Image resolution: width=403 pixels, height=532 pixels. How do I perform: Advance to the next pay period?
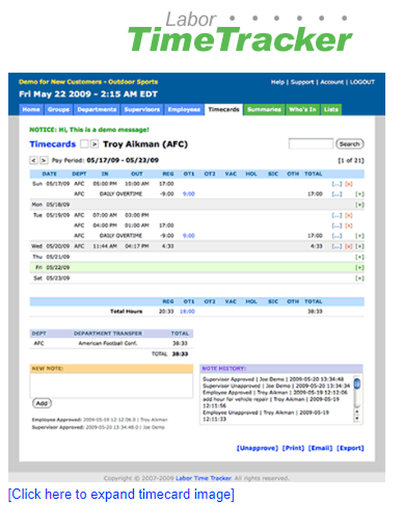coord(44,160)
